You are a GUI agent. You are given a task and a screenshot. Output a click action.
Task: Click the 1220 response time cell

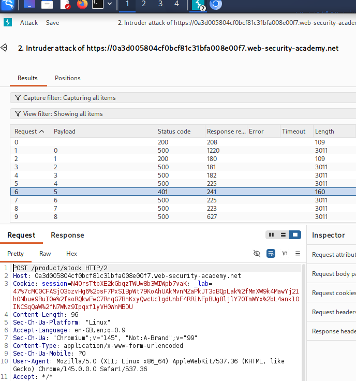[213, 151]
